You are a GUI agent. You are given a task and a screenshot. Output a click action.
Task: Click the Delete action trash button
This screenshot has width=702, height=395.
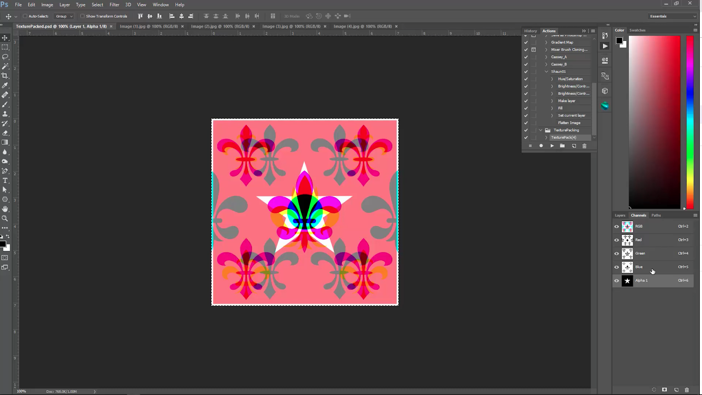click(584, 146)
